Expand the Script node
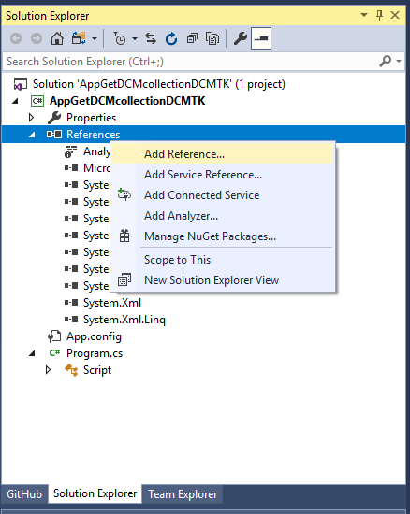The image size is (410, 514). (x=49, y=370)
